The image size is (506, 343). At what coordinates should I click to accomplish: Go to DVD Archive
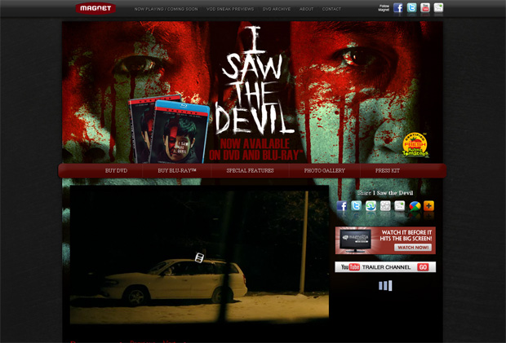[277, 9]
